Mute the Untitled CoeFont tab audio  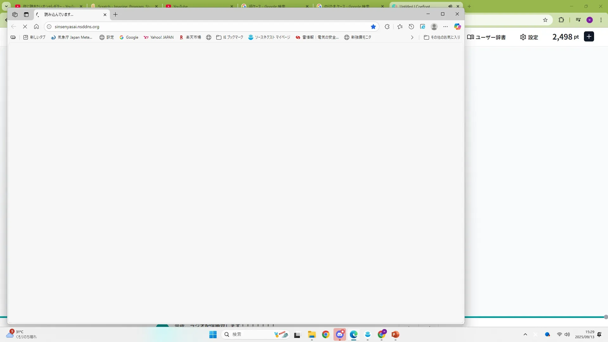(450, 6)
